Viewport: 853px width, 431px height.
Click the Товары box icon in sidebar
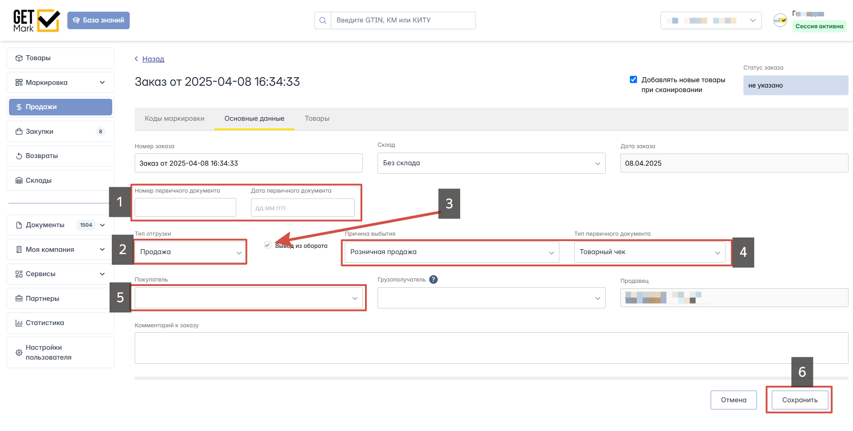coord(19,58)
